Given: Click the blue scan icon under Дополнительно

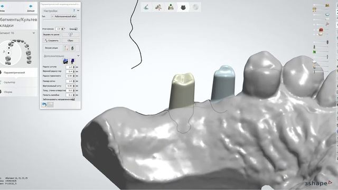Looking at the screenshot, I should [65, 61].
